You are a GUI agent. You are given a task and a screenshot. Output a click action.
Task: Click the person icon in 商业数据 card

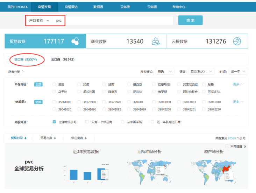click(x=156, y=41)
